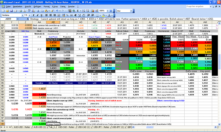Toggle left text alignment
Viewport: 221px width, 132px height.
tap(46, 15)
